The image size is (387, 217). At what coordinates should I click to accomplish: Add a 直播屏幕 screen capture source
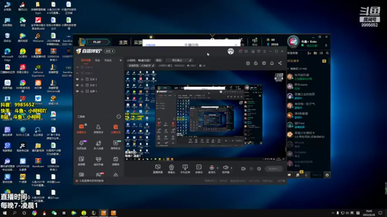(x=158, y=169)
